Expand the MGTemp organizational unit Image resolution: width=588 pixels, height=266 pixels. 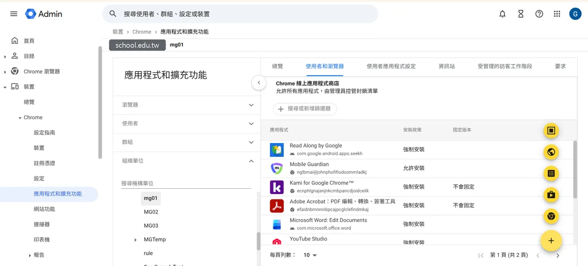pyautogui.click(x=135, y=240)
